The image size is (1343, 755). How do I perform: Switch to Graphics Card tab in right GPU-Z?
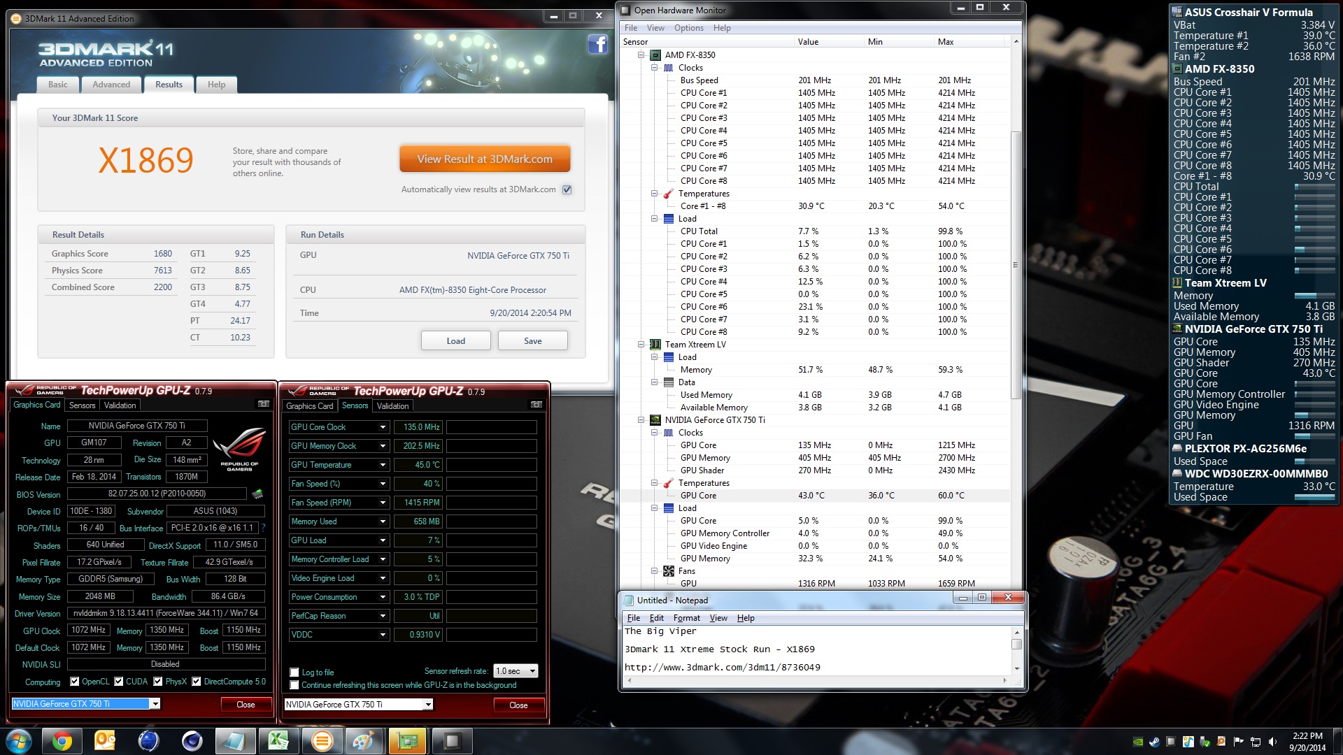310,406
